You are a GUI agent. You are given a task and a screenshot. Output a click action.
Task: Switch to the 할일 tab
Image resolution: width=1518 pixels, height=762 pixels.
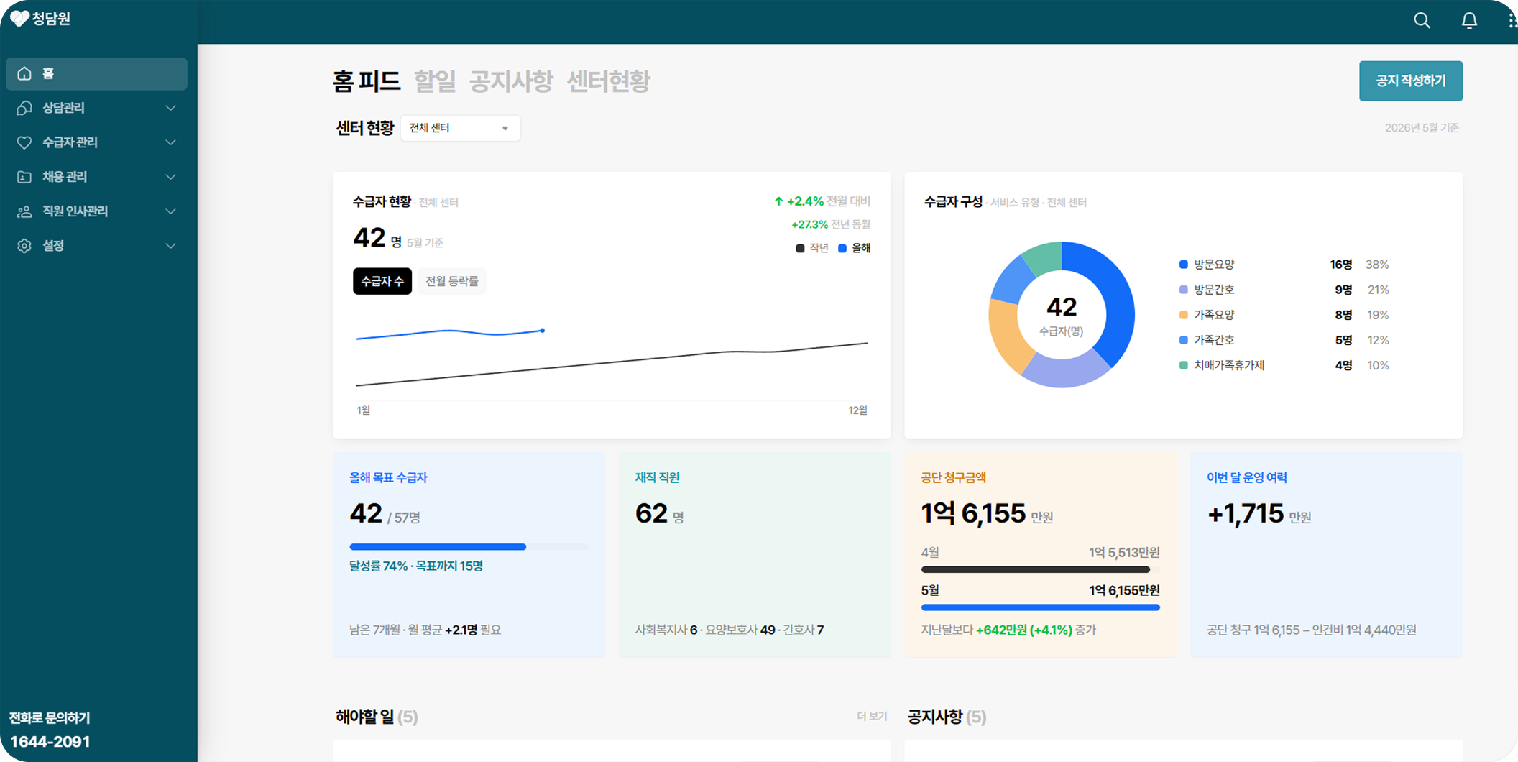(x=435, y=81)
